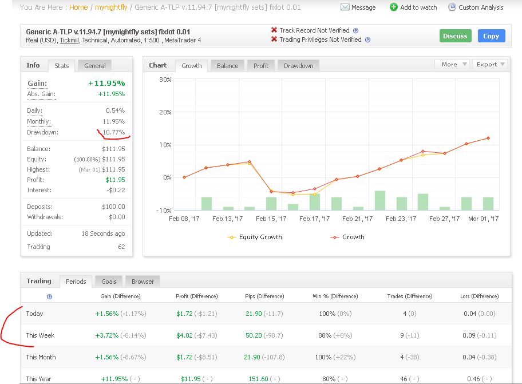Screen dimensions: 522x384
Task: Click the red X beside Trading Privileges
Action: [274, 39]
